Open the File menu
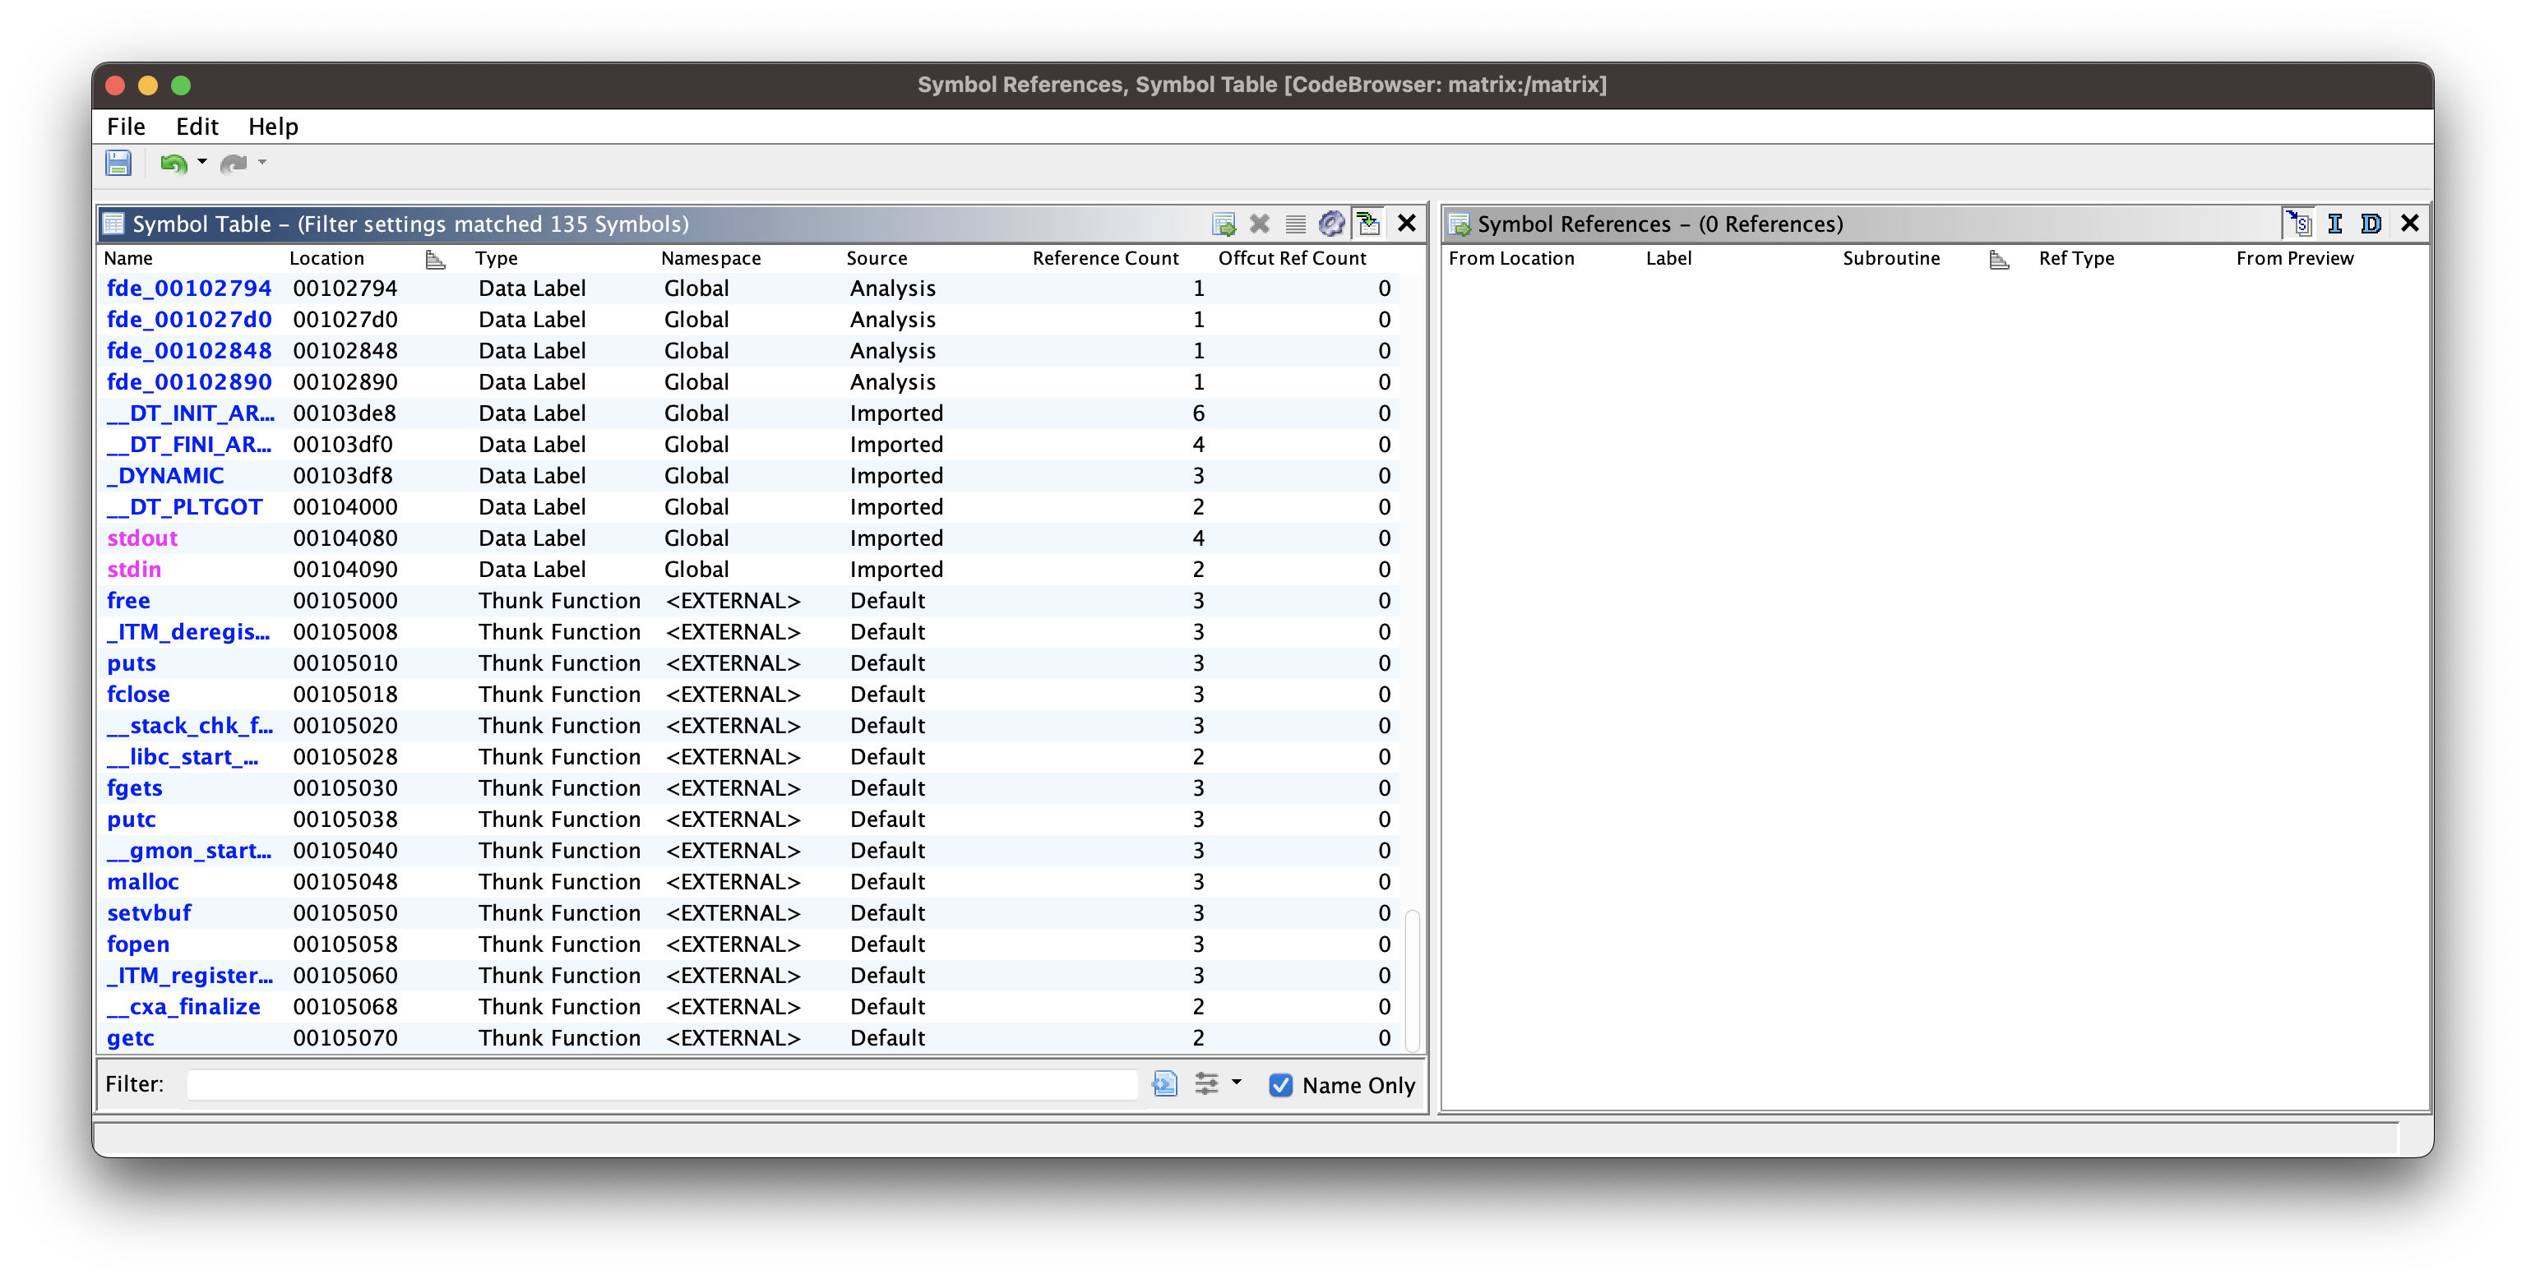This screenshot has height=1279, width=2526. click(x=126, y=127)
